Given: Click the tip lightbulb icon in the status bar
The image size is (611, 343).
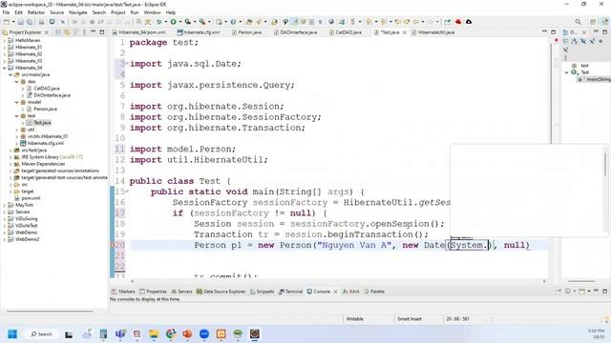Looking at the screenshot, I should point(606,319).
